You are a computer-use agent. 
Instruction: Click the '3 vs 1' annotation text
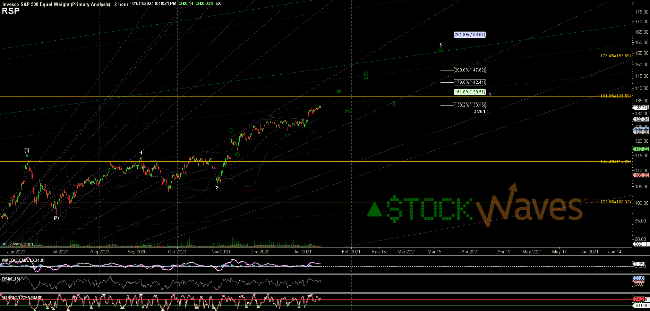(480, 111)
